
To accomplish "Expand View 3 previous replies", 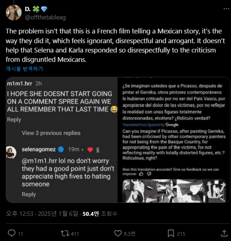I will point(51,133).
